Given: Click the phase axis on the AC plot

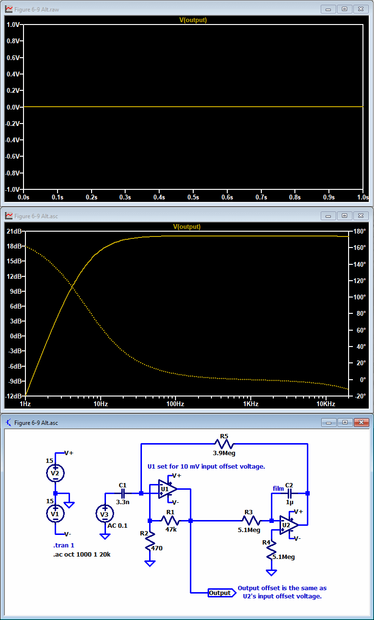Looking at the screenshot, I should point(359,313).
